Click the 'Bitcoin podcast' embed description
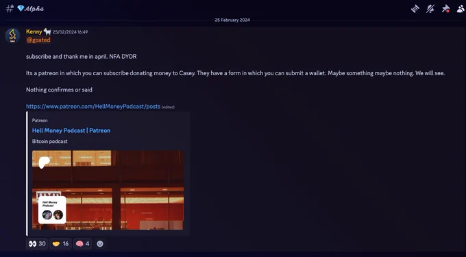Screen dimensions: 466x257 [49, 141]
